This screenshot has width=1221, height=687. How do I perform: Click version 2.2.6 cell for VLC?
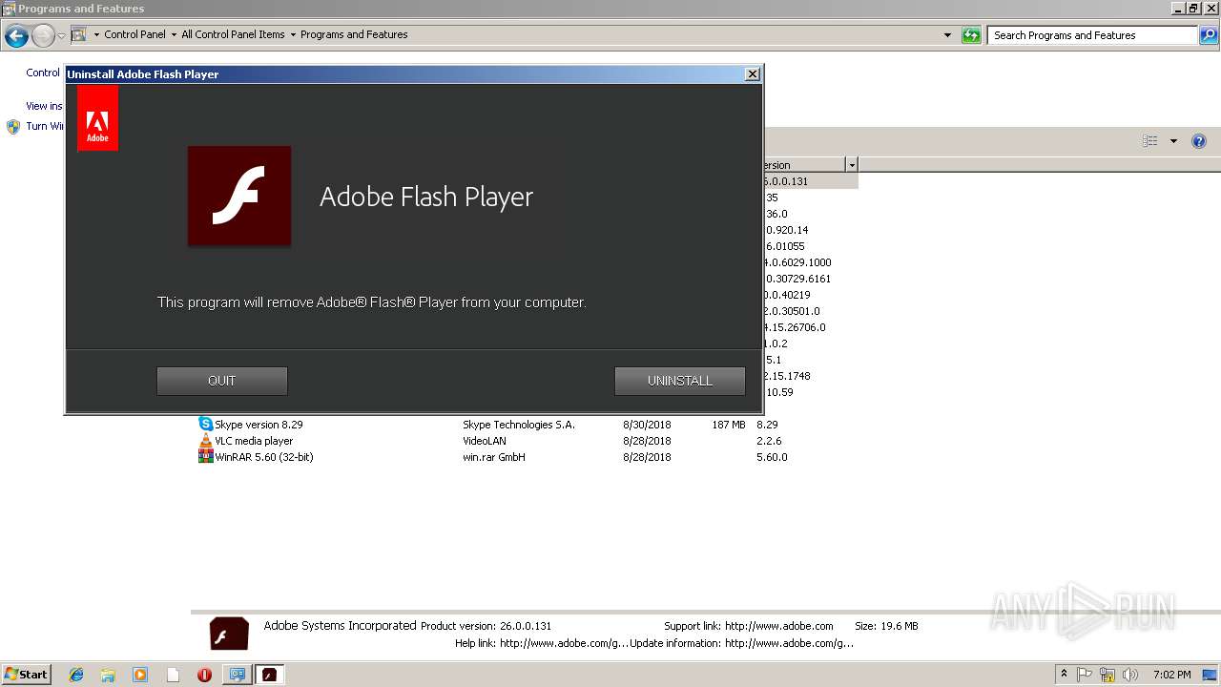tap(769, 441)
